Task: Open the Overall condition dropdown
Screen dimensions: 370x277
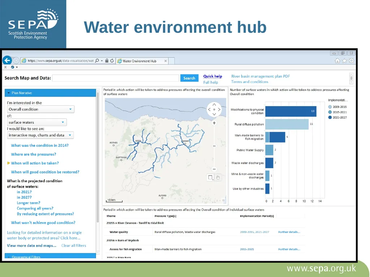Action: click(40, 109)
